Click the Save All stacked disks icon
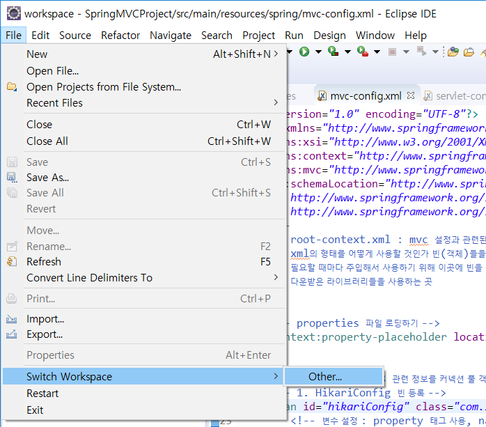This screenshot has width=486, height=427. (x=12, y=192)
